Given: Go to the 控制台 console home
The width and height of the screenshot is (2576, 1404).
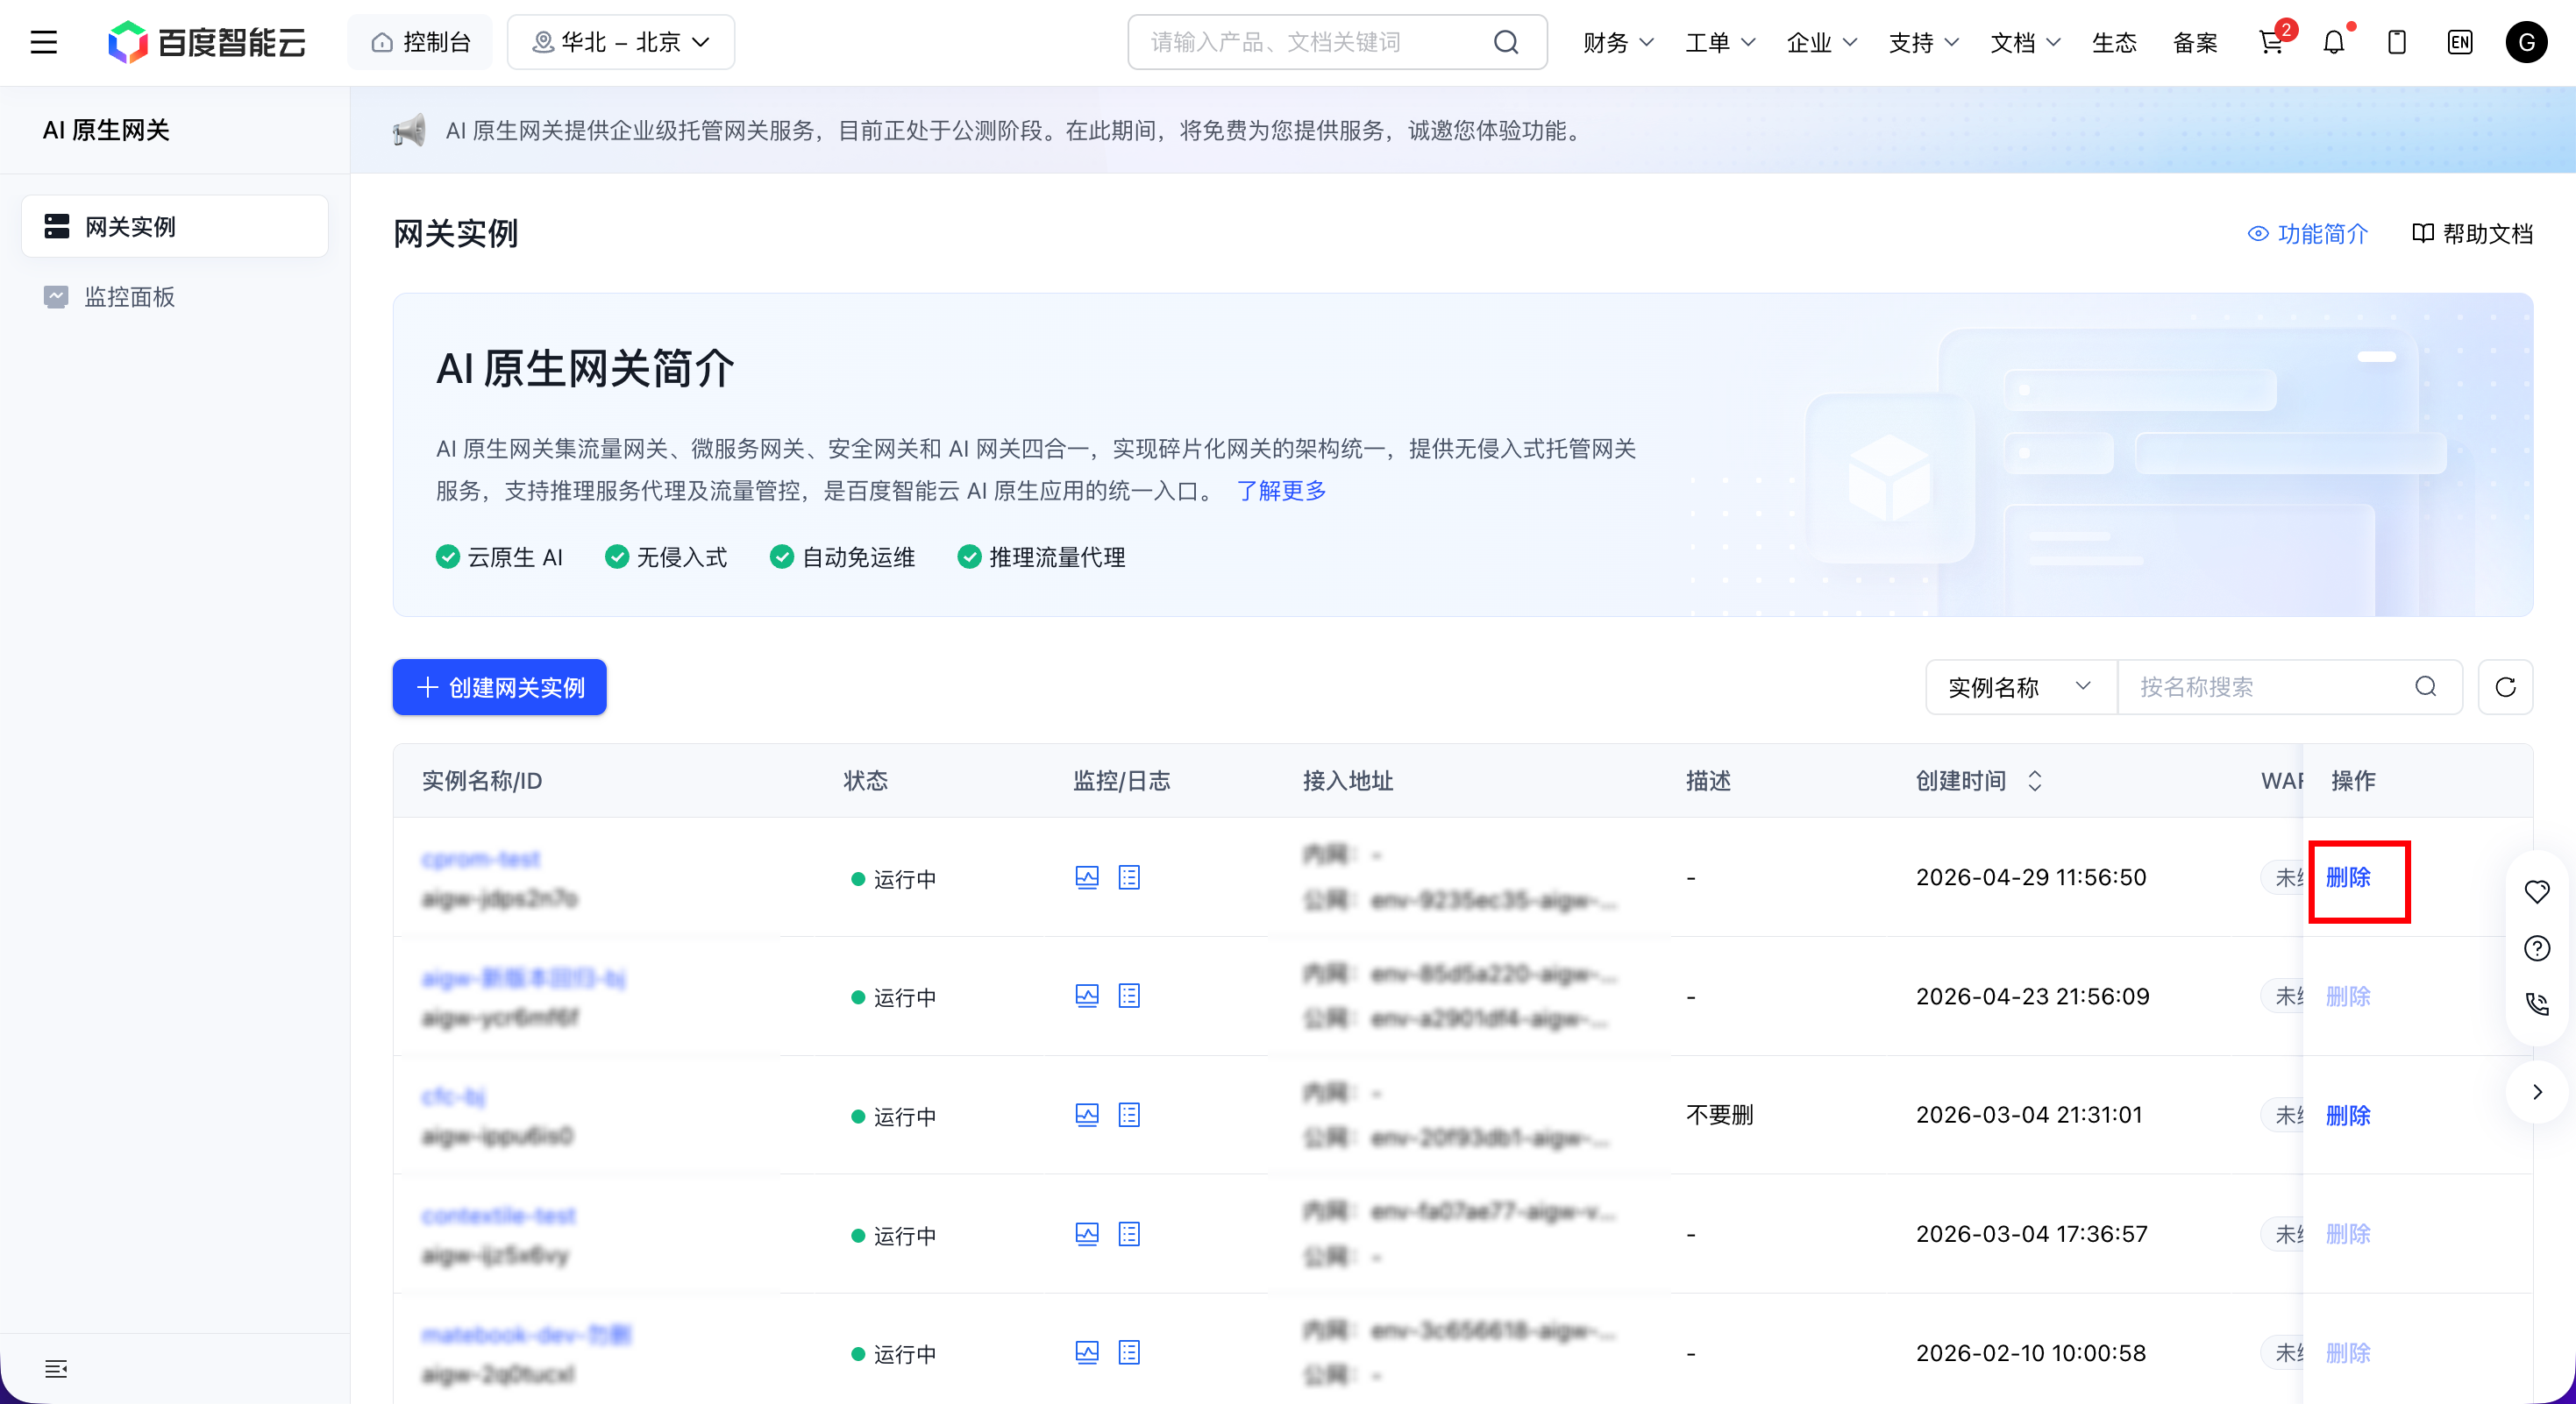Looking at the screenshot, I should click(x=421, y=42).
